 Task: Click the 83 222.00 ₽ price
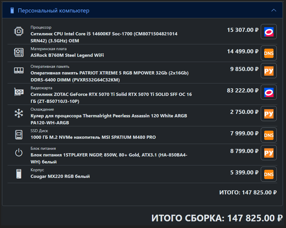pyautogui.click(x=242, y=90)
